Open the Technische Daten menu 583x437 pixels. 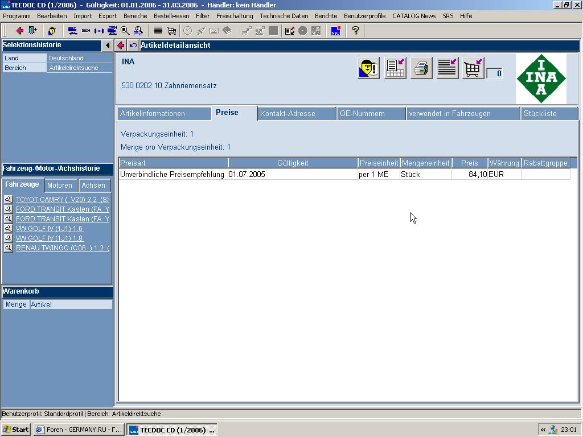click(x=283, y=16)
